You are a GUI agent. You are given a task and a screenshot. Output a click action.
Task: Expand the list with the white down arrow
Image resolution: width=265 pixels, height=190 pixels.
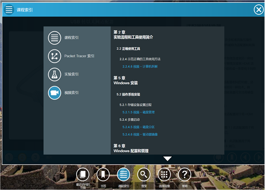[168, 158]
